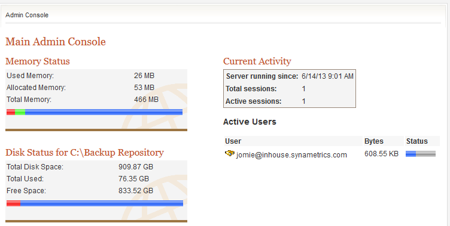Click the Active Users heading
Screen dimensions: 450x226
(250, 122)
